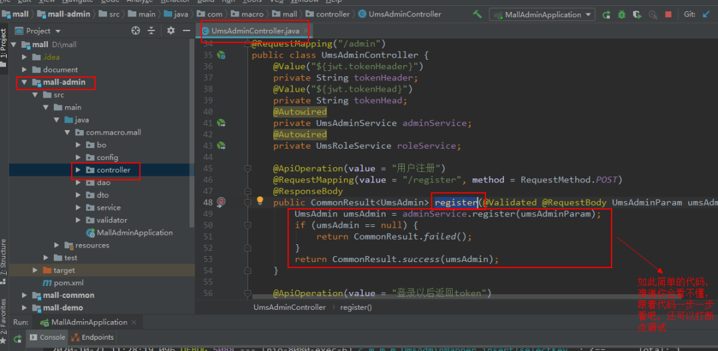Select pom.xml in the Project tree
Image resolution: width=718 pixels, height=351 pixels.
coord(63,283)
